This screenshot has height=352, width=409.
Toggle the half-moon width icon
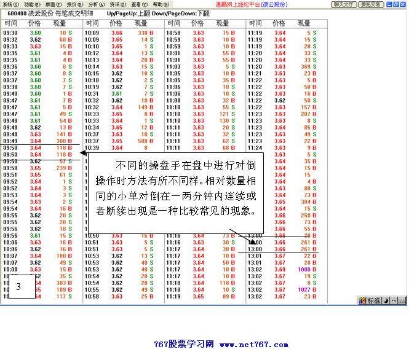pyautogui.click(x=386, y=301)
